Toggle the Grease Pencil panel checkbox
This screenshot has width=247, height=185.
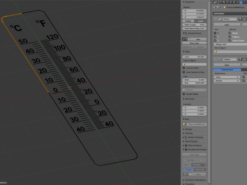[x=186, y=33]
